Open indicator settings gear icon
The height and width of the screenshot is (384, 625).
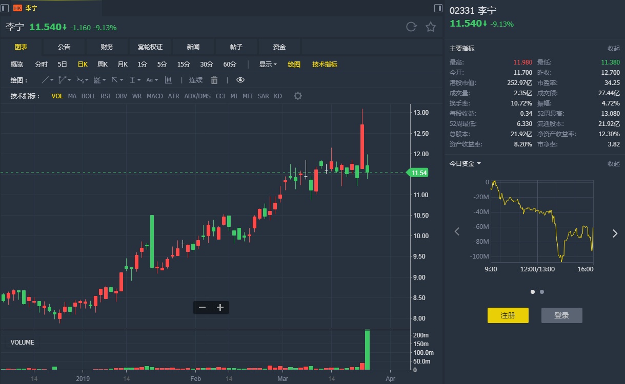pos(297,96)
